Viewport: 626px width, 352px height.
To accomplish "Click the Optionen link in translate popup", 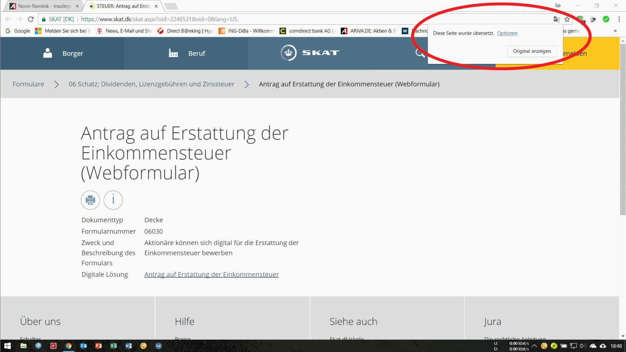I will point(507,33).
